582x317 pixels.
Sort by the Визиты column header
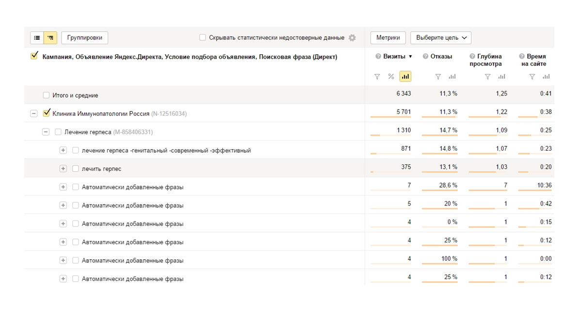[x=394, y=57]
